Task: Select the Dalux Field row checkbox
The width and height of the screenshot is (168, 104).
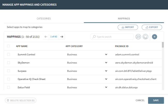Action: (x=9, y=87)
